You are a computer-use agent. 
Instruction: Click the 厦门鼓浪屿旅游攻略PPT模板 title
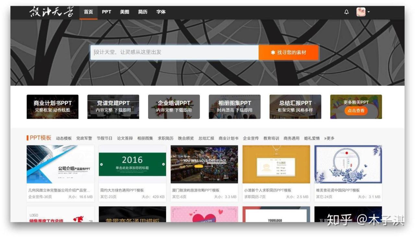(x=196, y=190)
